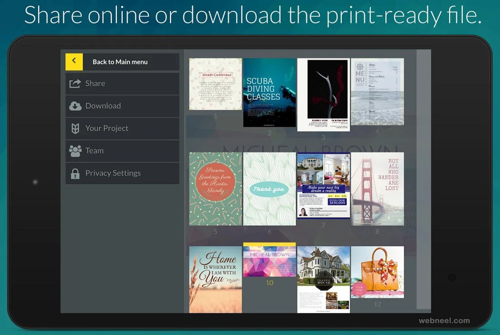Click the webneel.com watermark link
Viewport: 500px width, 335px height.
[x=443, y=321]
